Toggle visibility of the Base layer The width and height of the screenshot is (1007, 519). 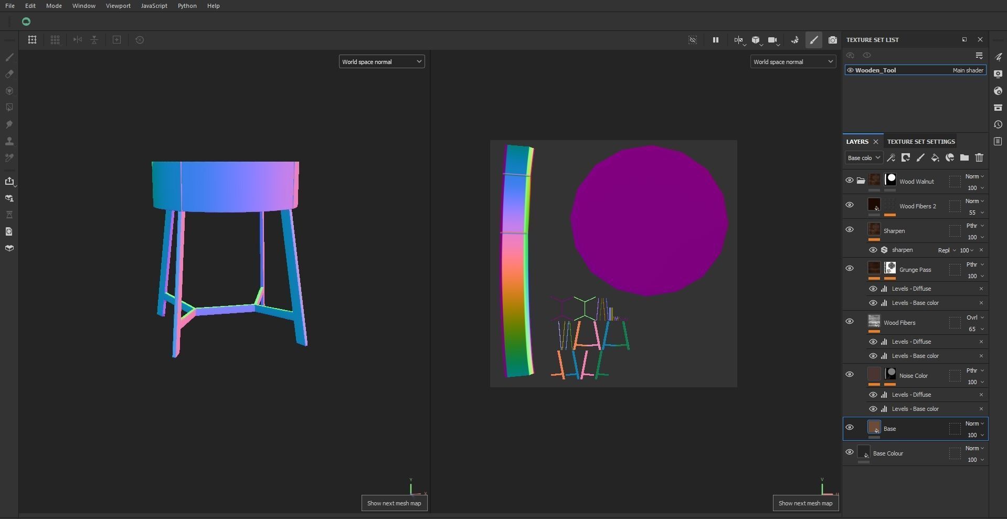pyautogui.click(x=850, y=427)
